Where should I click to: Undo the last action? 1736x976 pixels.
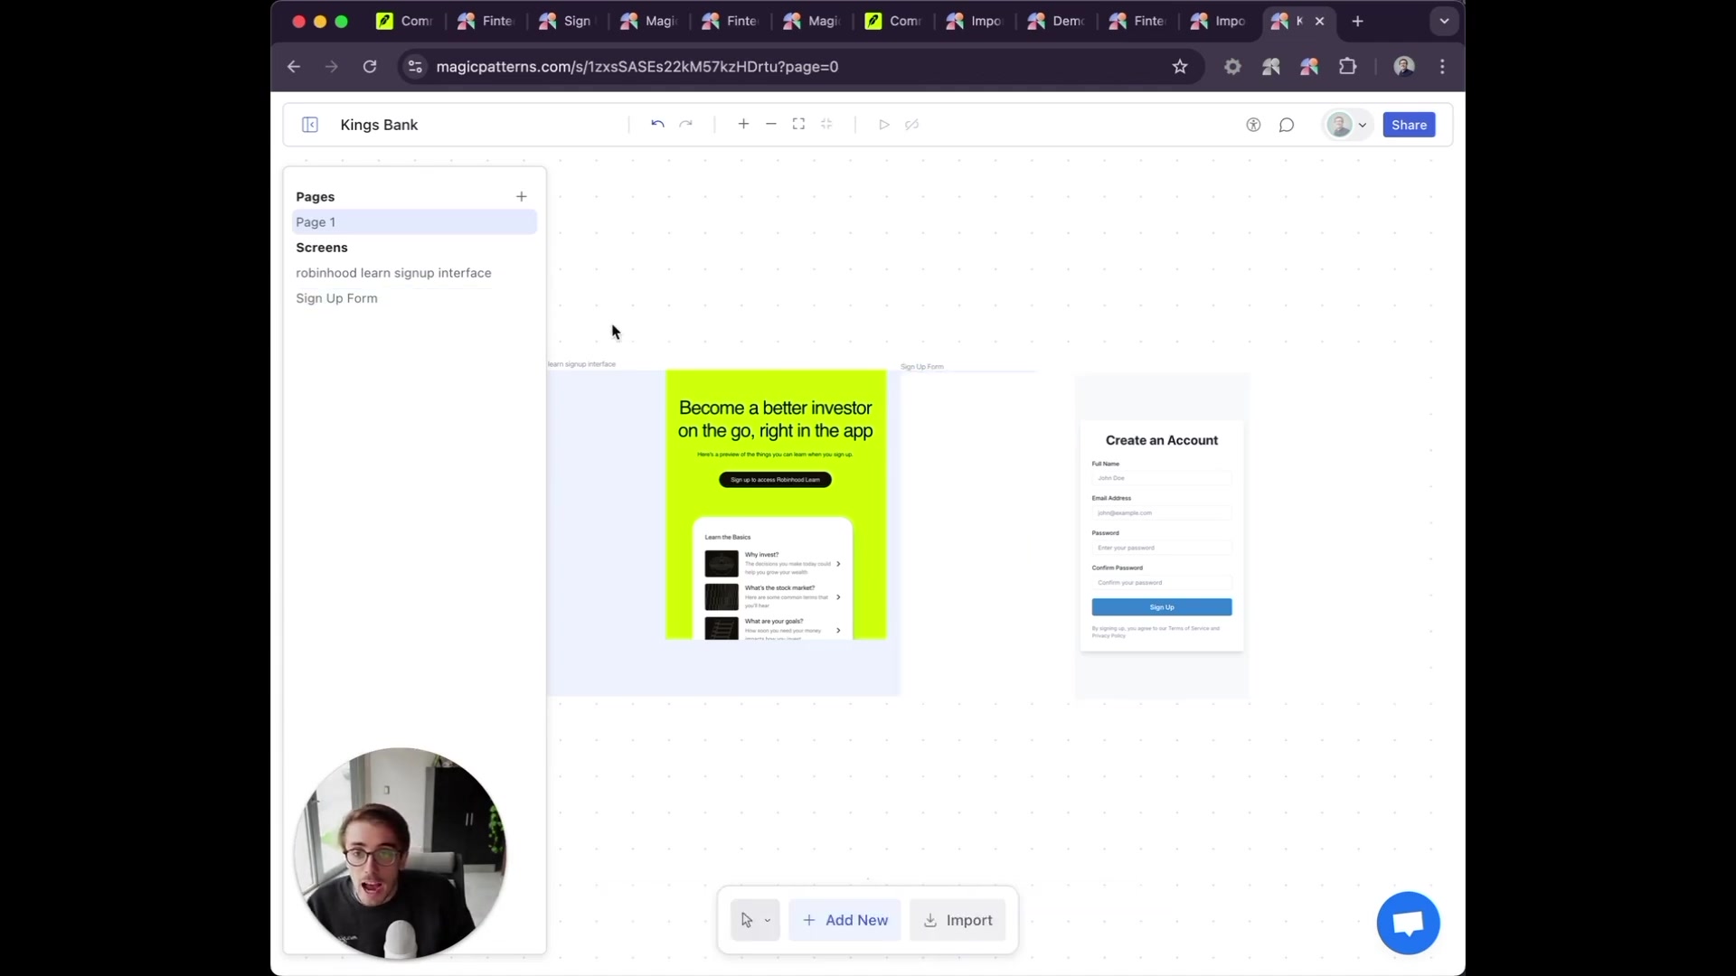pyautogui.click(x=657, y=124)
